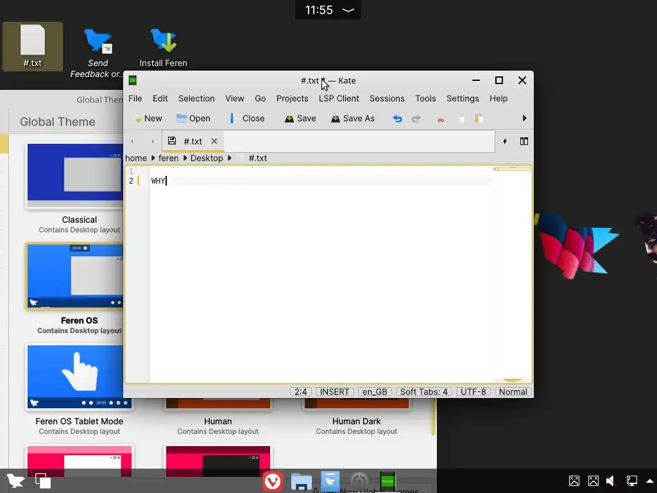
Task: Open the 11:55 clock dropdown
Action: point(328,10)
